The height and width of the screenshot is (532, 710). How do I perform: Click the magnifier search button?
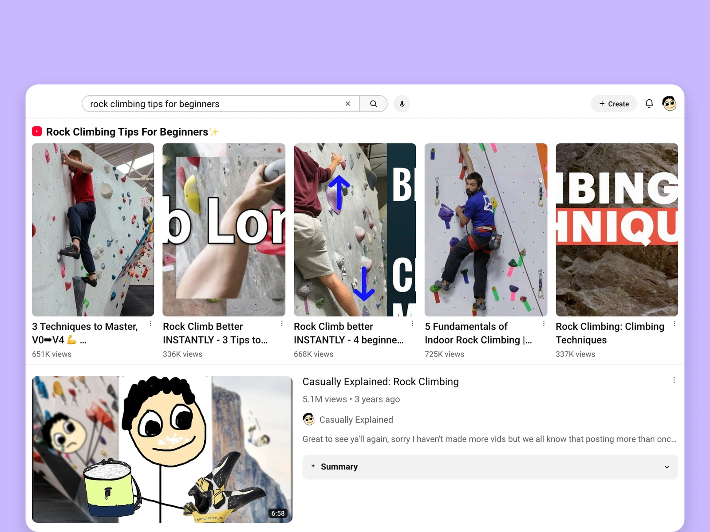(374, 104)
